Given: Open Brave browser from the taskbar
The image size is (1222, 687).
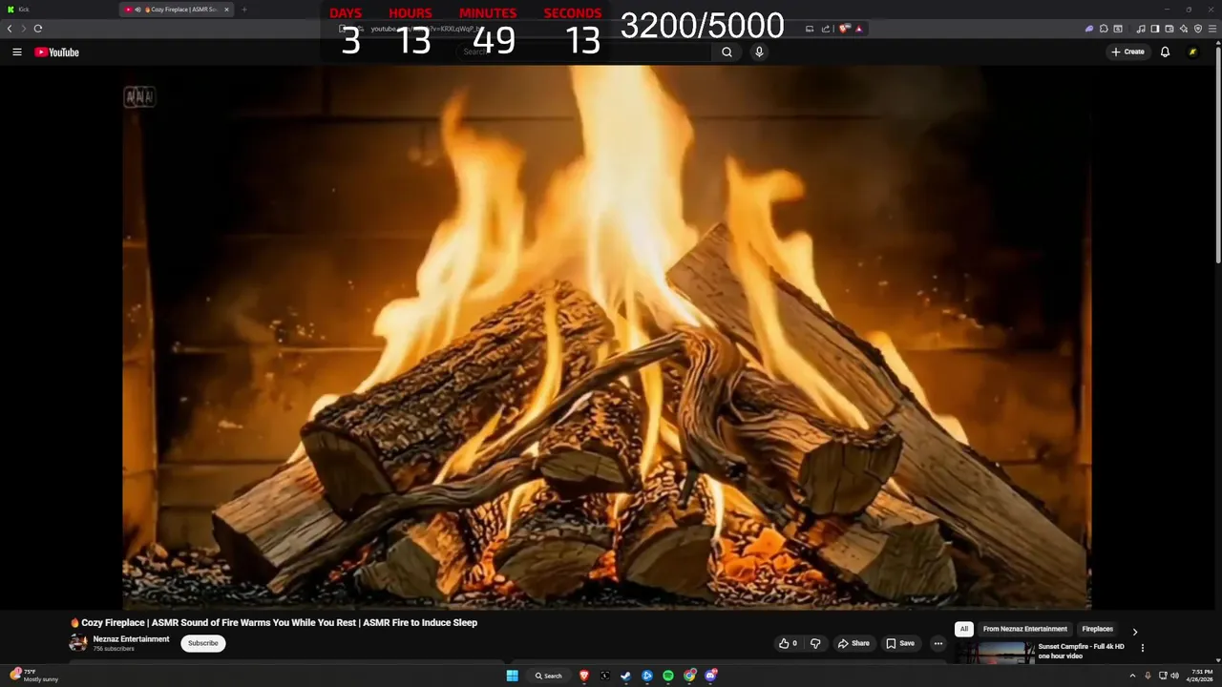Looking at the screenshot, I should (x=584, y=676).
